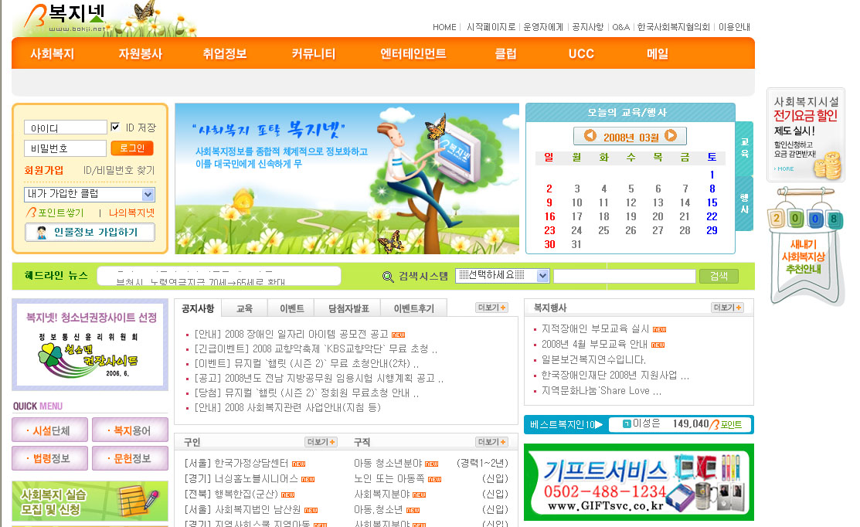Click the green 검색 search button
Screen dimensions: 860x527
[719, 276]
